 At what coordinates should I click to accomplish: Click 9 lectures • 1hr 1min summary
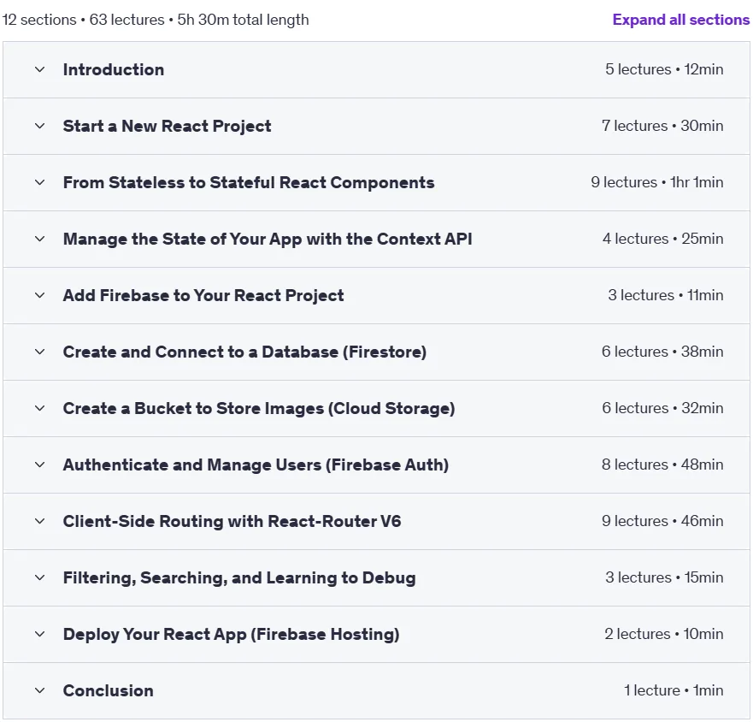click(x=657, y=182)
